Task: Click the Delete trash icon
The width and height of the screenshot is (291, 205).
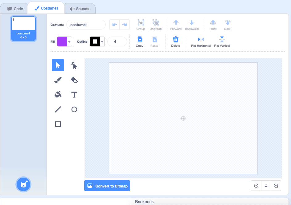Action: pos(175,41)
